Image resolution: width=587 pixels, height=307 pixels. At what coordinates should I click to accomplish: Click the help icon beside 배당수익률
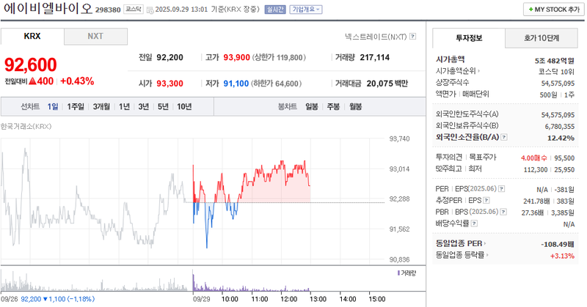pyautogui.click(x=474, y=223)
